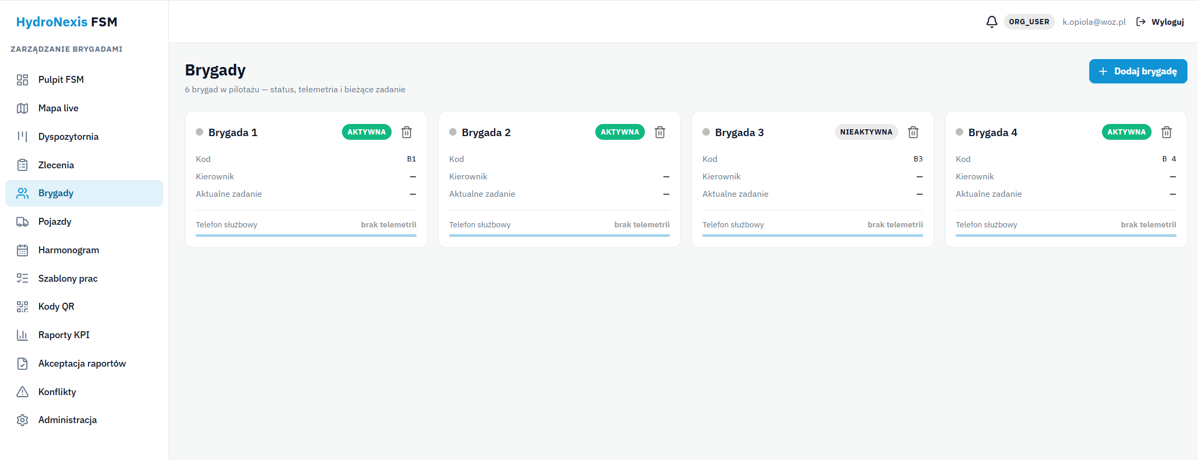This screenshot has height=460, width=1198.
Task: Click 'Aktualne zadanie' label in Brygada 2 card
Action: tap(482, 194)
